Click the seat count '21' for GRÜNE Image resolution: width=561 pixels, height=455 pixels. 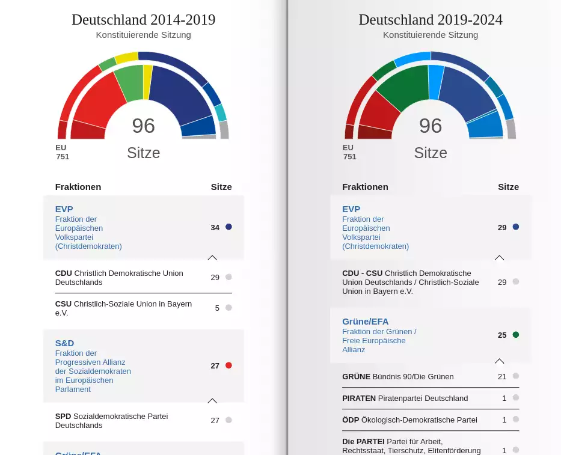tap(502, 377)
